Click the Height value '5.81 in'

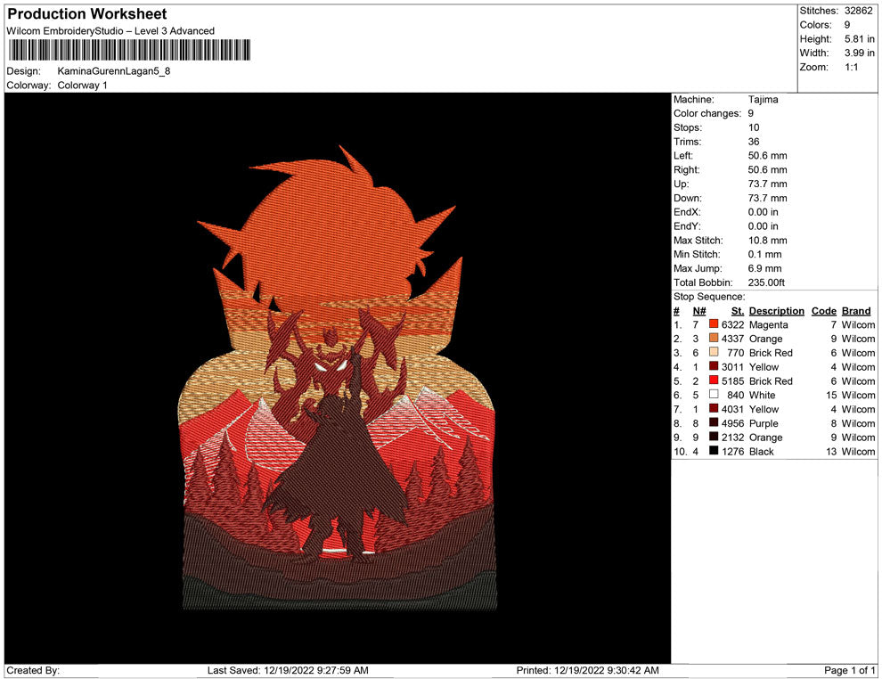tap(860, 39)
